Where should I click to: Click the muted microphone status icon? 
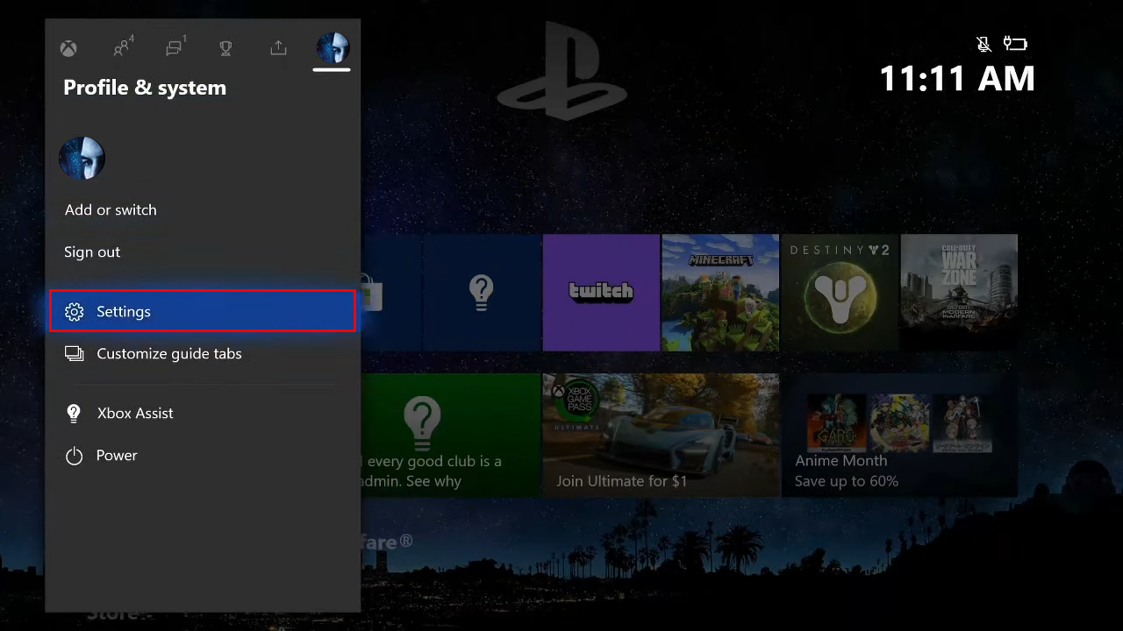tap(984, 44)
